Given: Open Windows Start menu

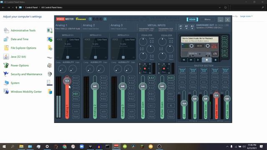Looking at the screenshot, I should click(4, 146).
